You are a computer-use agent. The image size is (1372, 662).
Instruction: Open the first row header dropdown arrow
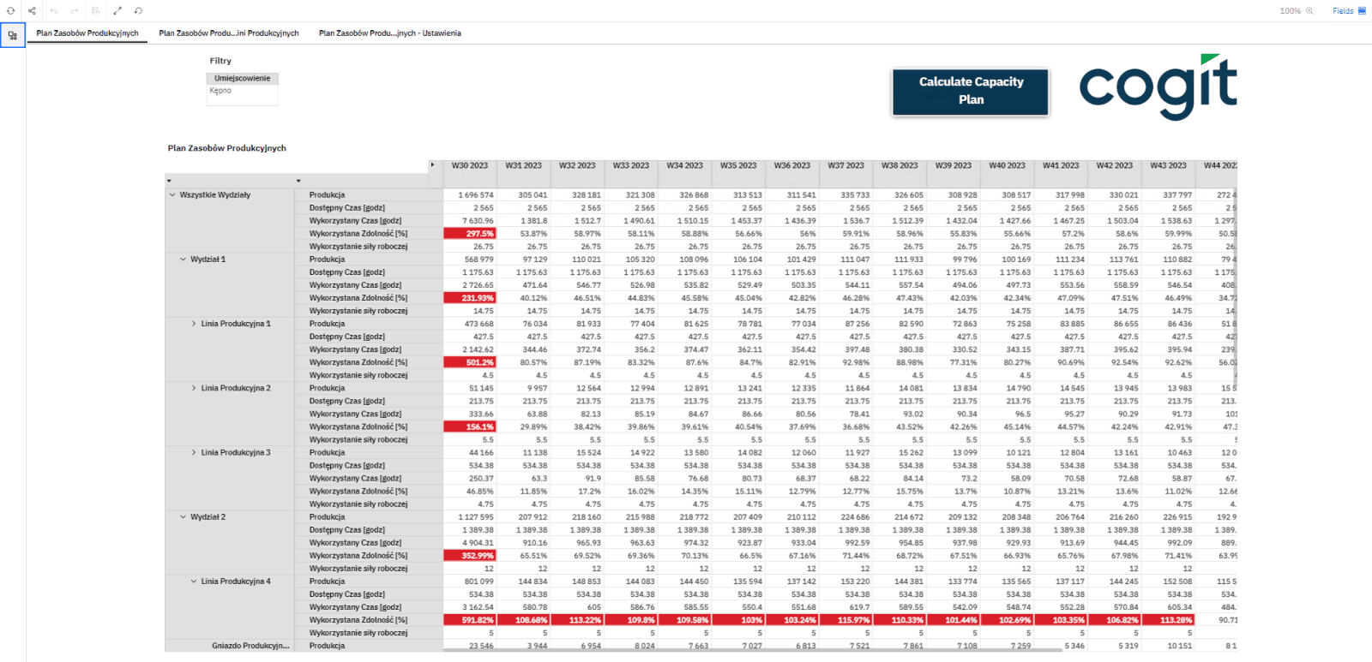click(x=169, y=181)
